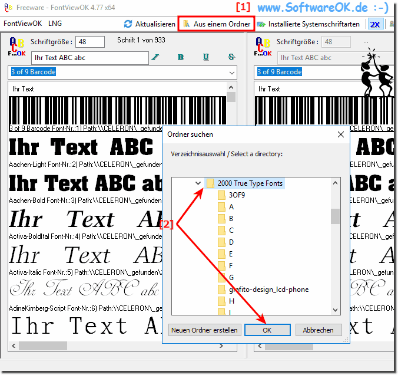Select the Aachen-Bold font entry
Image resolution: width=398 pixels, height=375 pixels.
(85, 188)
